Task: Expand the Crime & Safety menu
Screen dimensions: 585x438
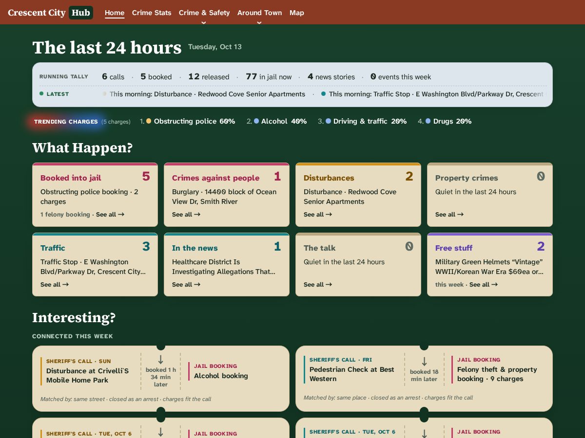Action: 204,13
